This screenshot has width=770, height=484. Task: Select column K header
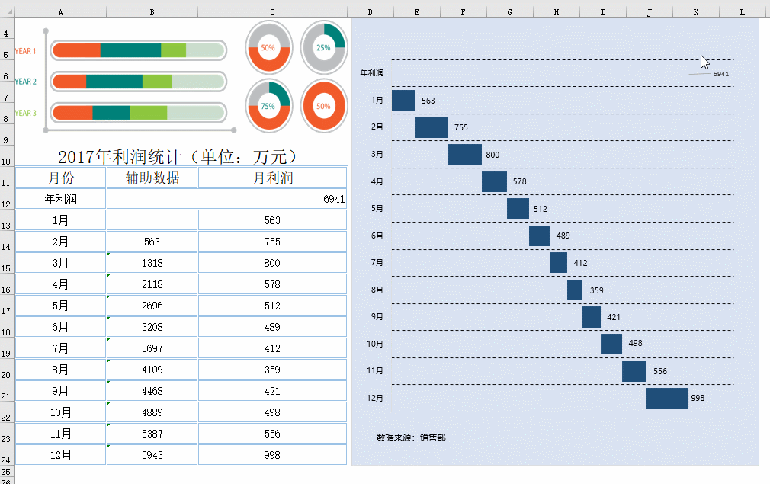point(696,12)
